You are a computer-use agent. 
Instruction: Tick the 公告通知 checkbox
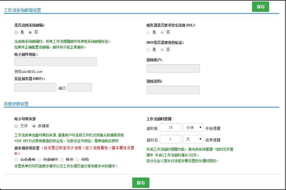click(x=16, y=160)
